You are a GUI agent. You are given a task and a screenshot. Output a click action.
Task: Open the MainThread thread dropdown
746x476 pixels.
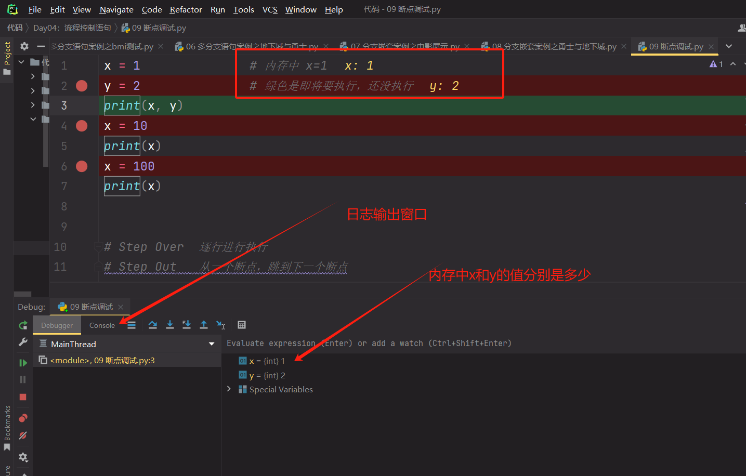pos(212,344)
